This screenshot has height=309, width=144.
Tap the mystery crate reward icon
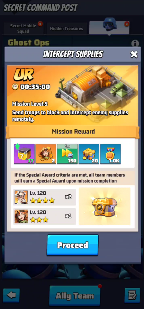pos(24,154)
